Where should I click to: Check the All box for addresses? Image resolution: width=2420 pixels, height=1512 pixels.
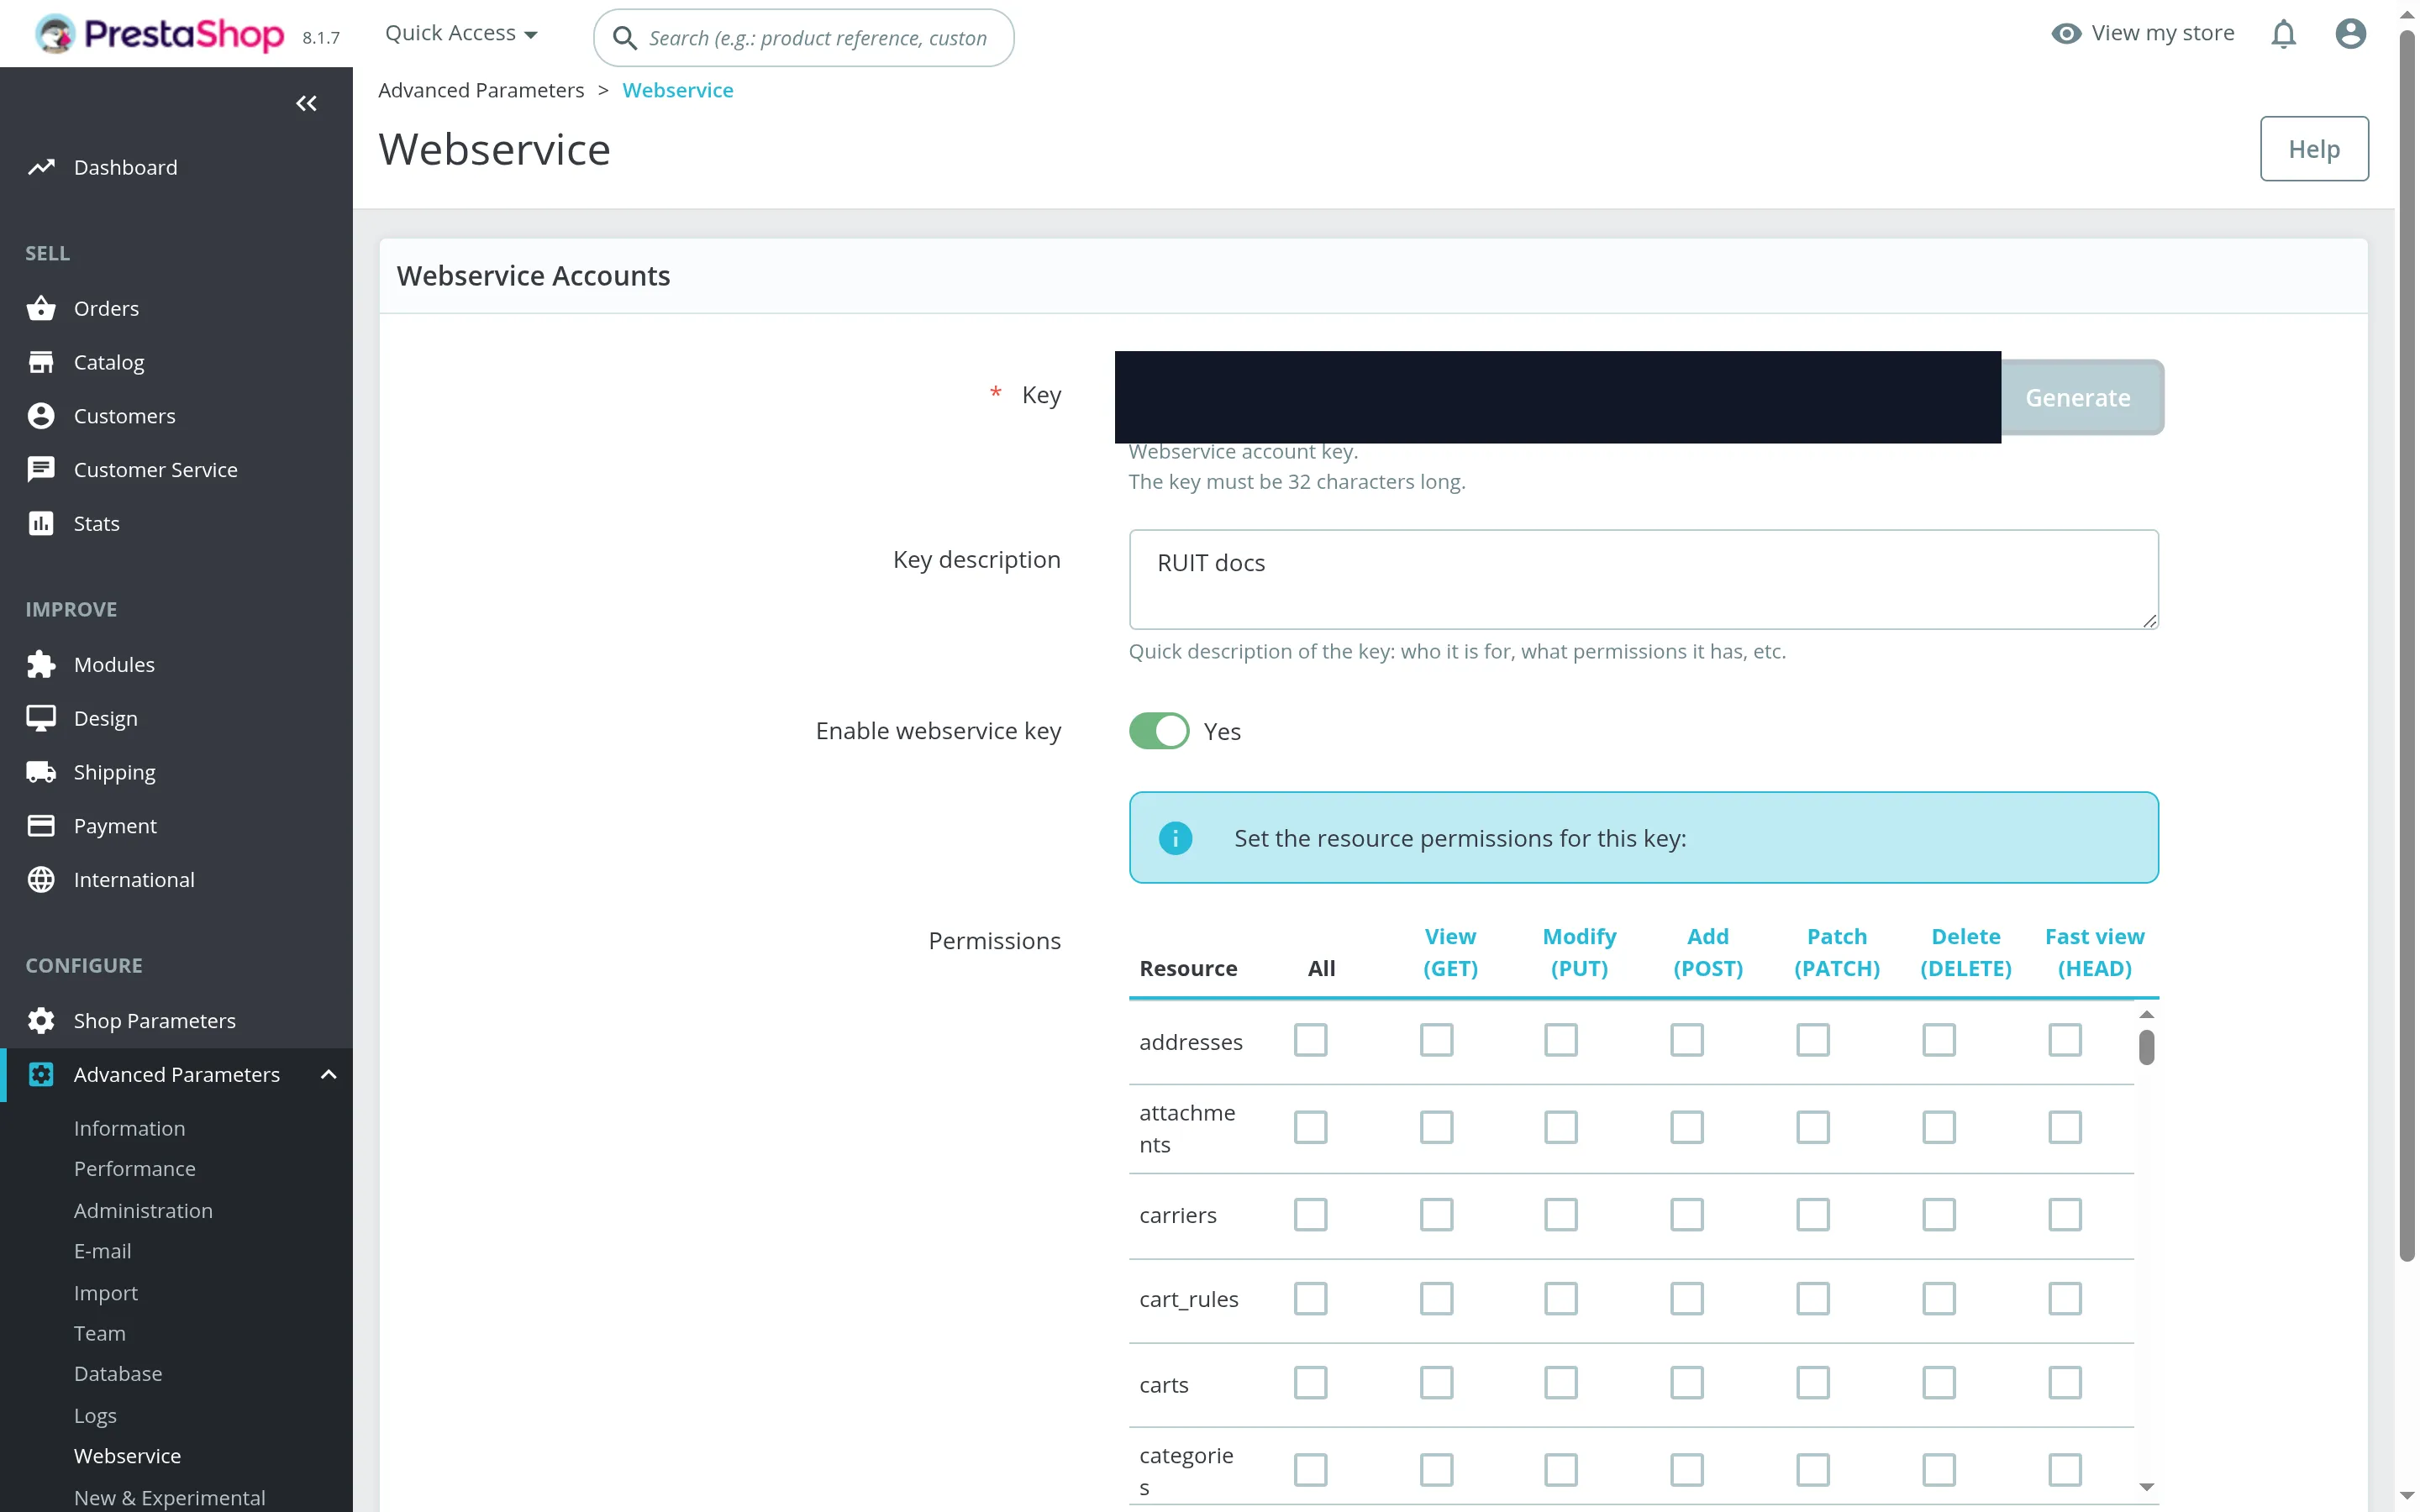[1310, 1040]
